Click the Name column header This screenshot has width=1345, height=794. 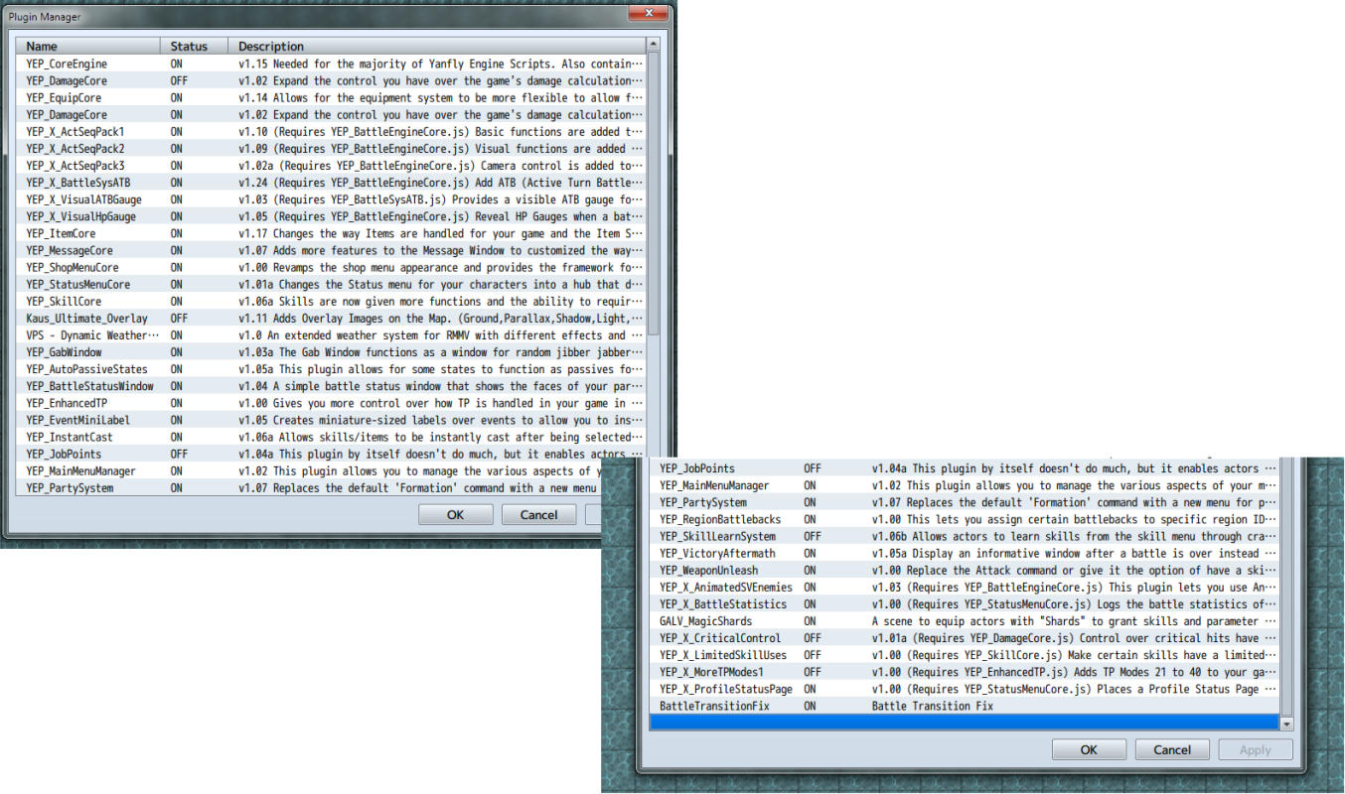pyautogui.click(x=87, y=46)
